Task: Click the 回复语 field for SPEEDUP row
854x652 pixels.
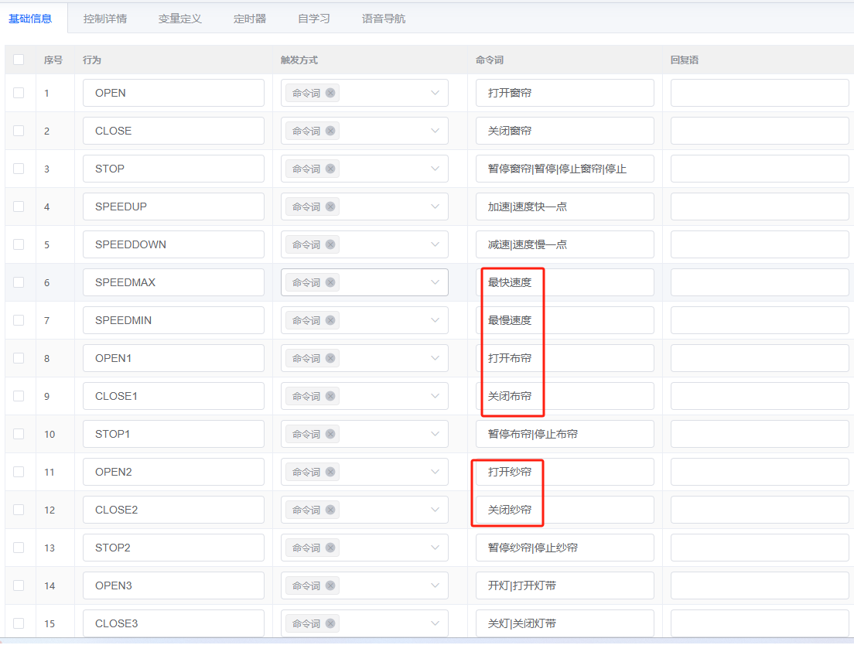Action: click(760, 207)
